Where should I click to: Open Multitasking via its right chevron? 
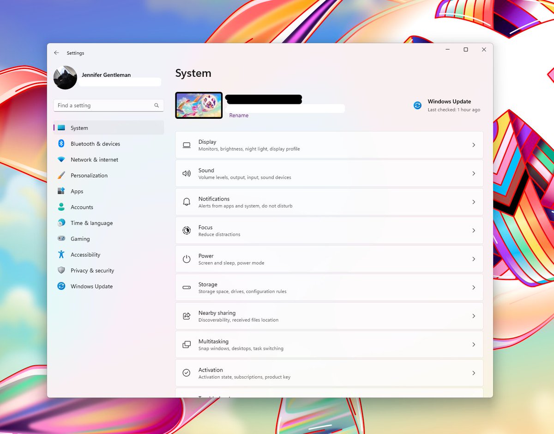point(474,345)
